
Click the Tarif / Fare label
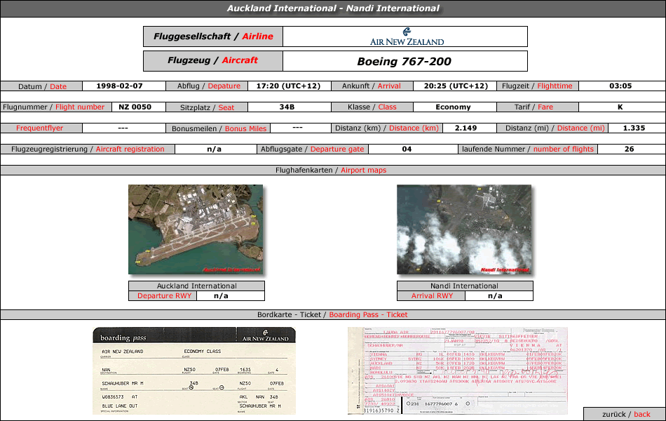tap(537, 107)
